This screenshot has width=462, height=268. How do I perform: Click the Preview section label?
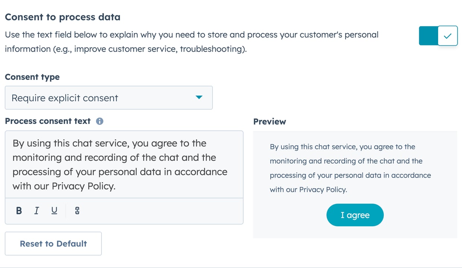pyautogui.click(x=269, y=121)
